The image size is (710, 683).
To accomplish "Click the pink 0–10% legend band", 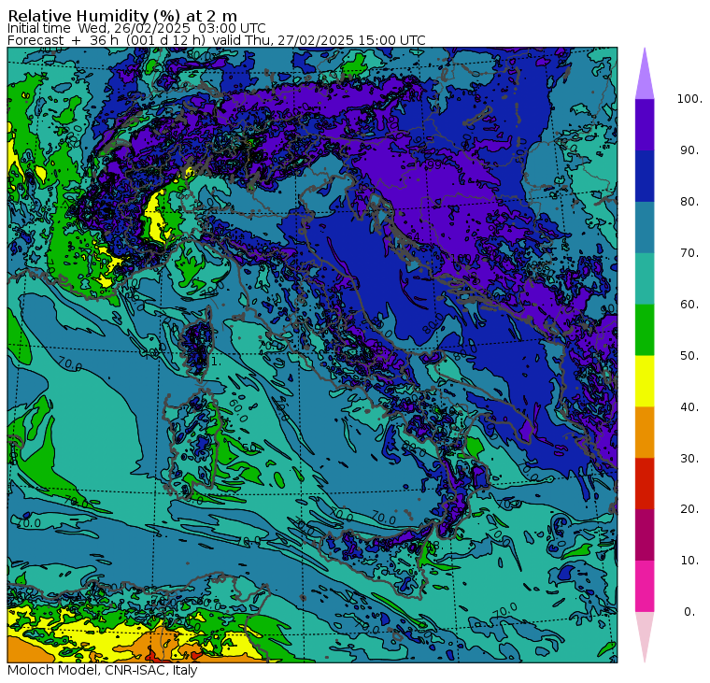I will [645, 587].
